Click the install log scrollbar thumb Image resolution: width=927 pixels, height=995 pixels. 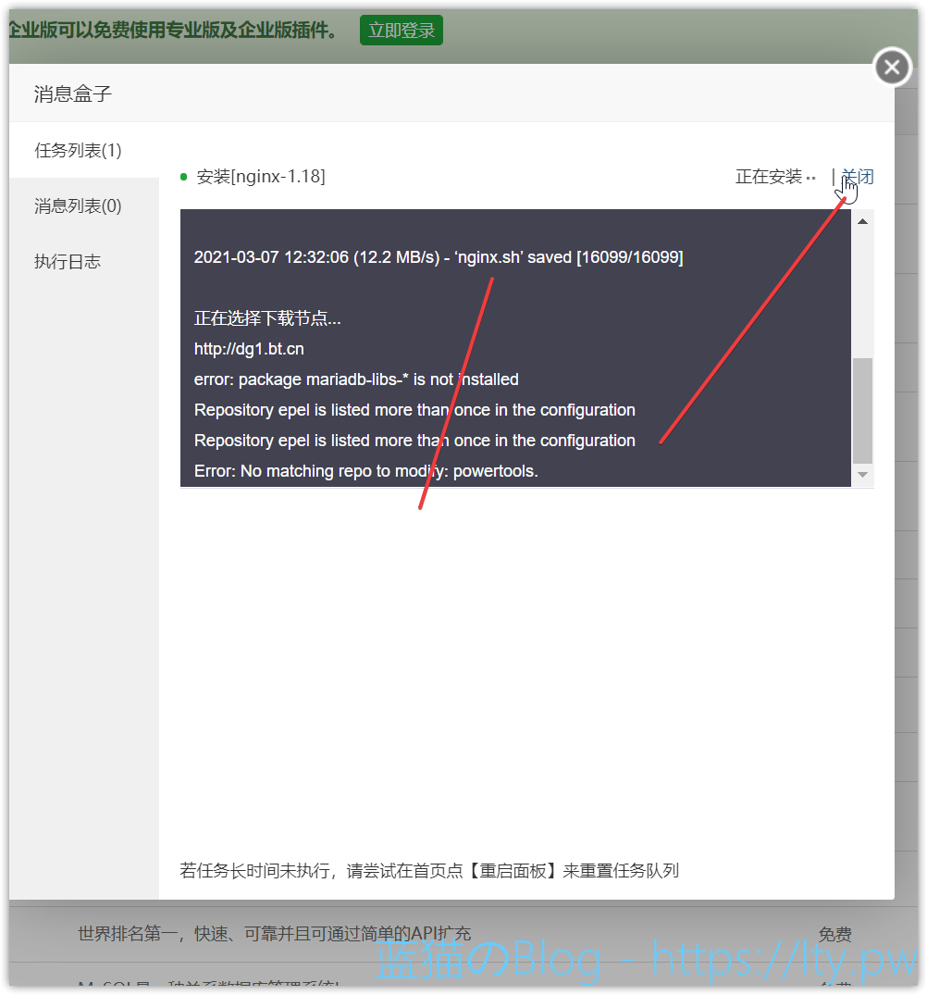[x=862, y=410]
